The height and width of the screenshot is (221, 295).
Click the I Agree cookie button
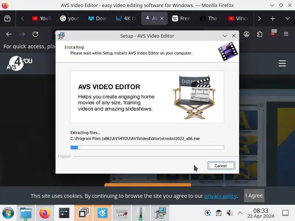[x=254, y=196]
